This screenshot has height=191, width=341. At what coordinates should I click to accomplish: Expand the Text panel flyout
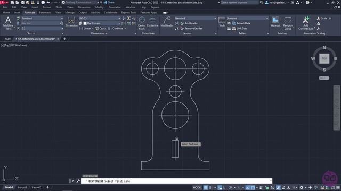point(31,33)
